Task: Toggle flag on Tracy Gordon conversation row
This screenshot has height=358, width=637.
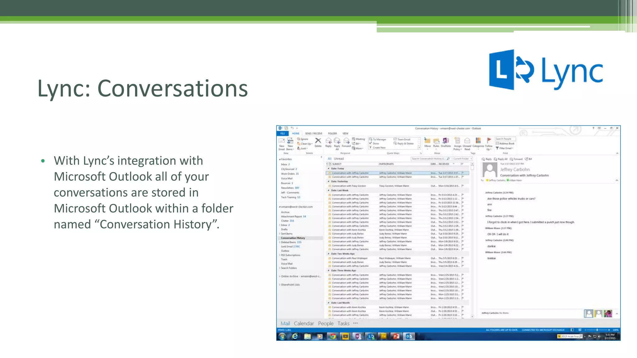Action: (463, 186)
